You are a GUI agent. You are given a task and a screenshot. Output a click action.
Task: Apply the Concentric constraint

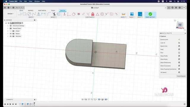102,14
